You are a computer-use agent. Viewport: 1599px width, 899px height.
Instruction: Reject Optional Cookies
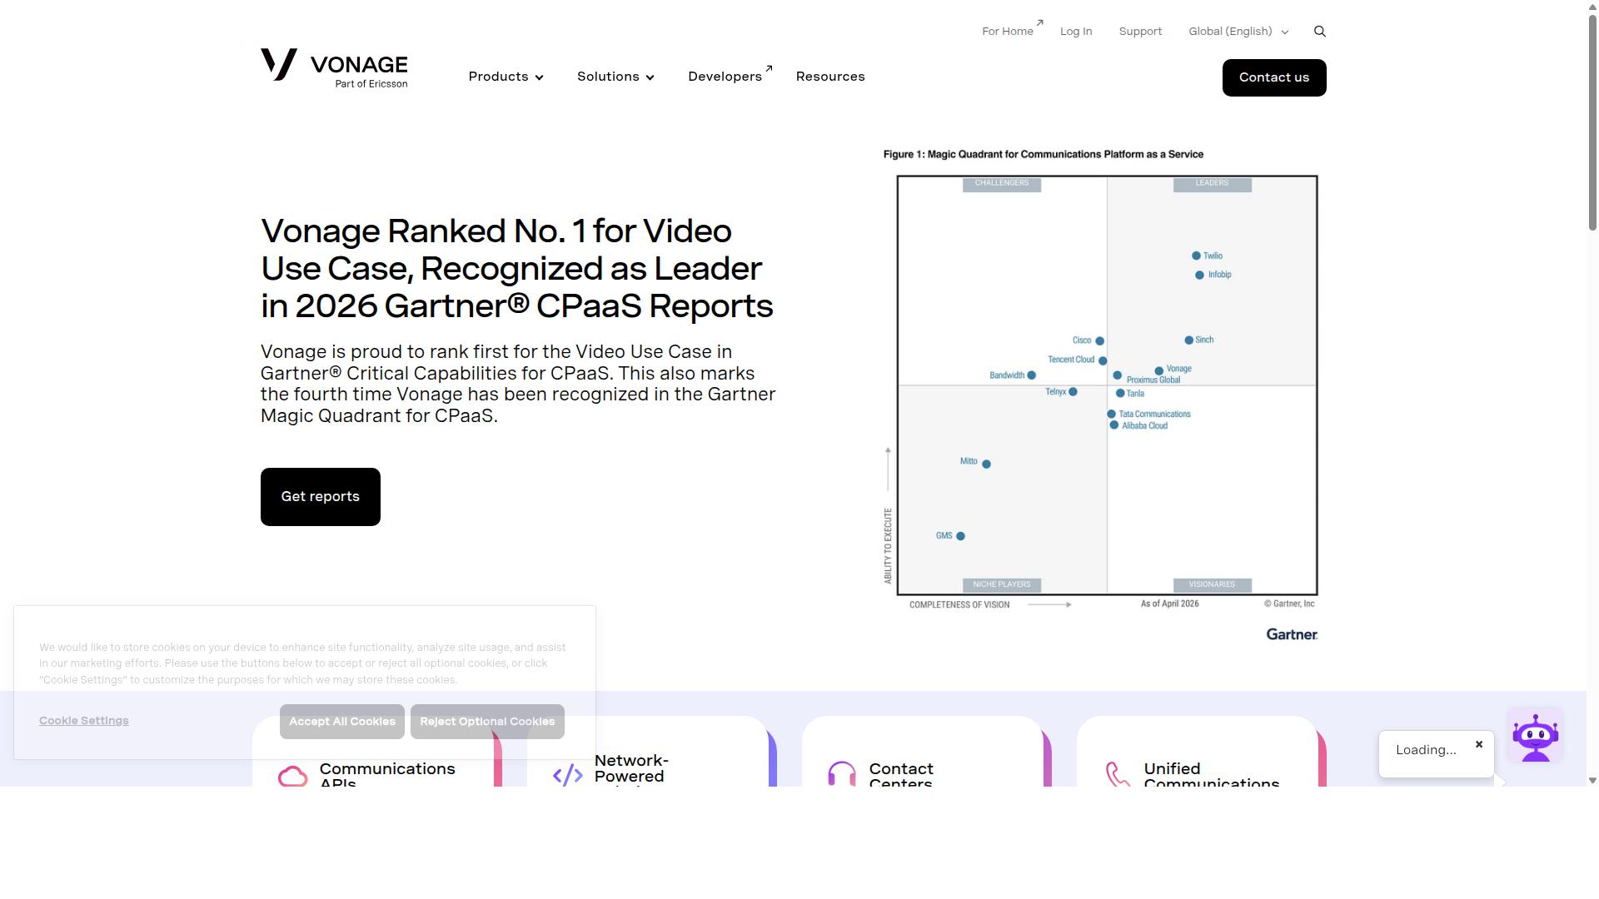tap(487, 722)
